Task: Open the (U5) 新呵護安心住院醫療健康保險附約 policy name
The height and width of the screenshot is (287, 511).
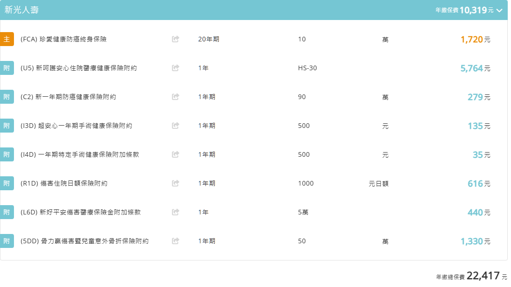Action: (x=79, y=68)
